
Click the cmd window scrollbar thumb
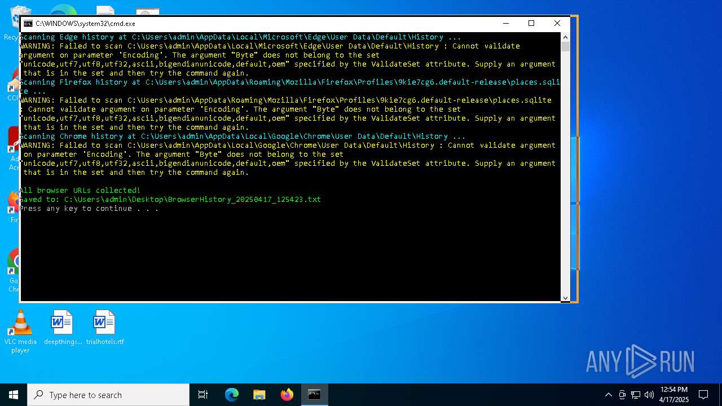pos(565,47)
